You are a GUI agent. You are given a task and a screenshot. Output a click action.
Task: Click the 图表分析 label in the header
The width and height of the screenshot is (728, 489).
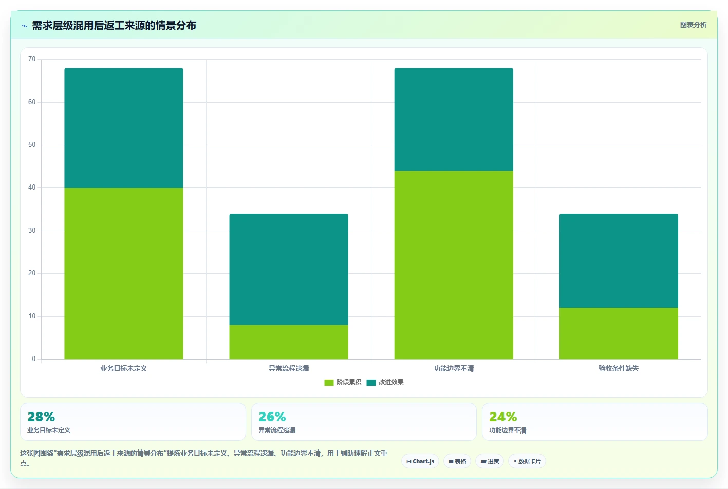[x=693, y=25]
